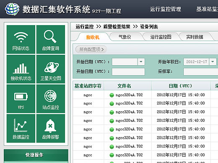Click 质量检查结果 in the breadcrumb
Image resolution: width=218 pixels, height=163 pixels.
117,27
